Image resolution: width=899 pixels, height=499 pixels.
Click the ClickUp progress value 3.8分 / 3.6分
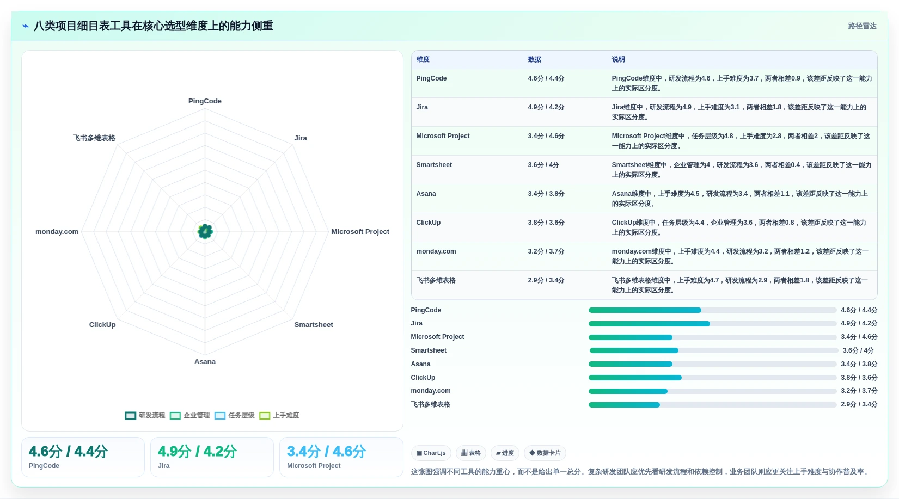859,378
